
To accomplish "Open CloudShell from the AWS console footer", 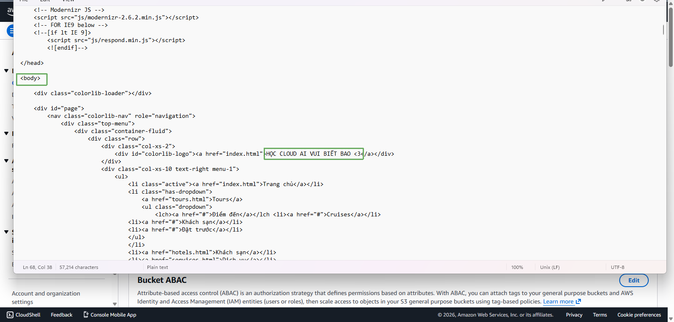I will click(x=24, y=315).
